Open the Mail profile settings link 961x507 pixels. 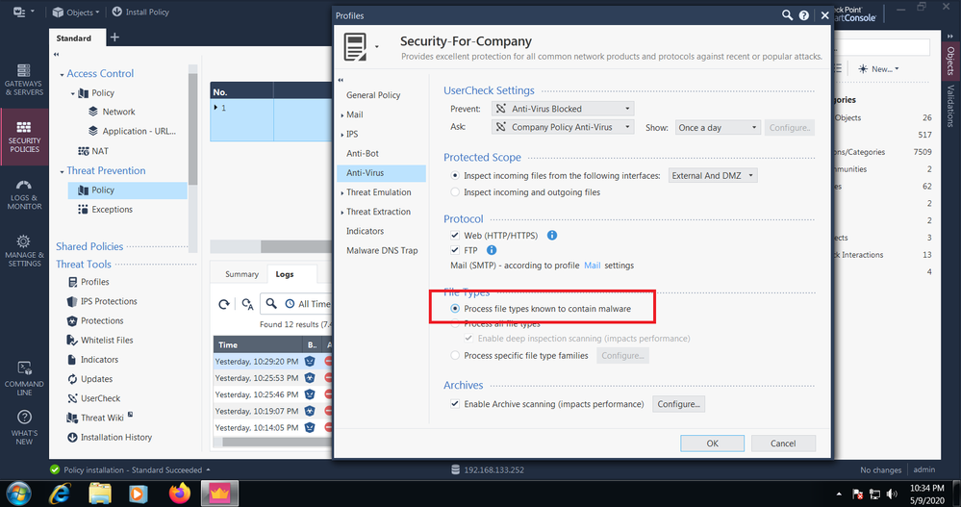click(x=594, y=266)
